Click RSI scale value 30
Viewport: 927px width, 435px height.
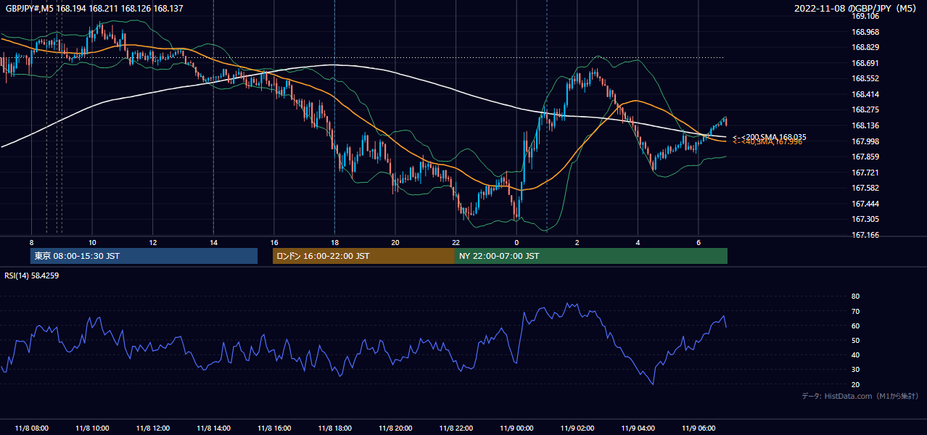(x=855, y=370)
